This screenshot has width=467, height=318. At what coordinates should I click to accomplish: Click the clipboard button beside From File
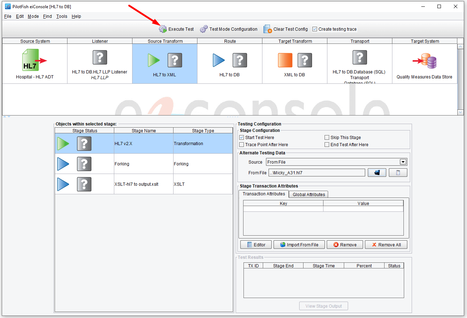click(x=398, y=173)
